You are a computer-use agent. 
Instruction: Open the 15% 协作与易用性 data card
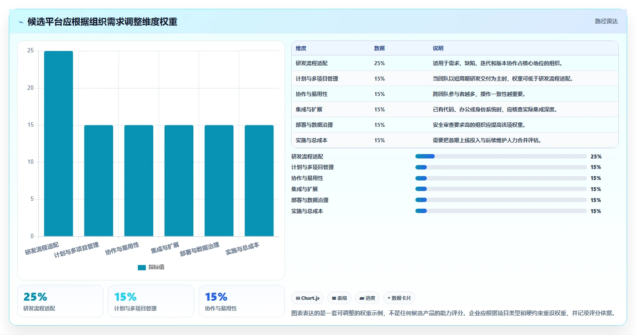point(242,301)
